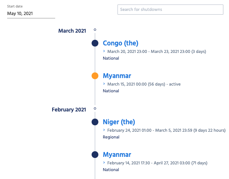Expand the Myanmar March 15 details chevron
This screenshot has width=229, height=179.
(x=104, y=84)
